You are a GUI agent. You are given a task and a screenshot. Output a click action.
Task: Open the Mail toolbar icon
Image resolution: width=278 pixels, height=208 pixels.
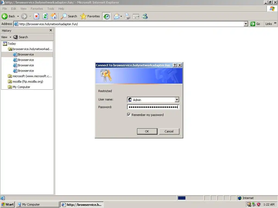[117, 16]
